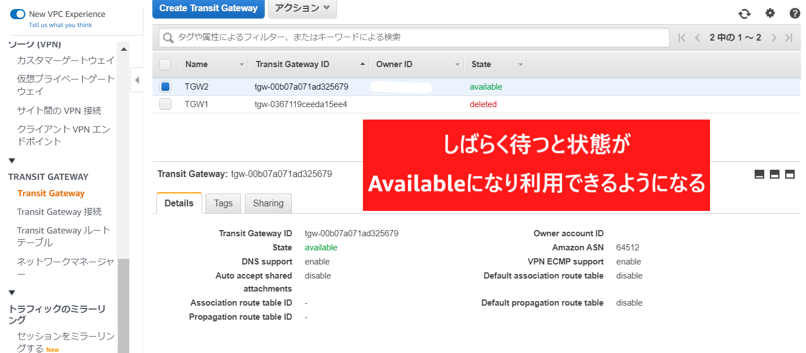
Task: Open the State column filter dropdown
Action: click(520, 65)
